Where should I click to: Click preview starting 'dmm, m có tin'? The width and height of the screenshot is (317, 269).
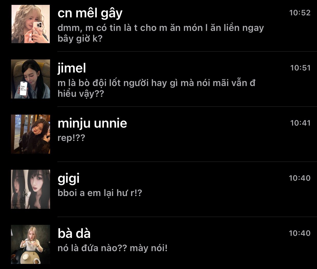point(161,33)
